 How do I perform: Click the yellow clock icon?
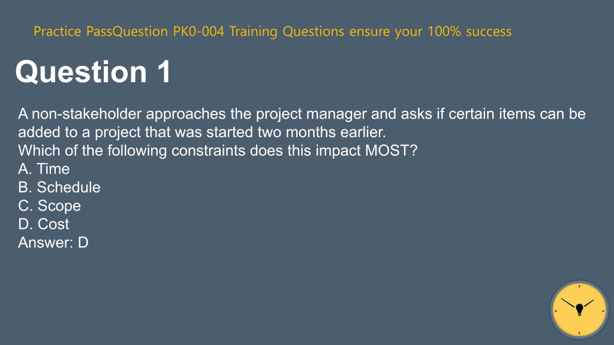coord(579,310)
